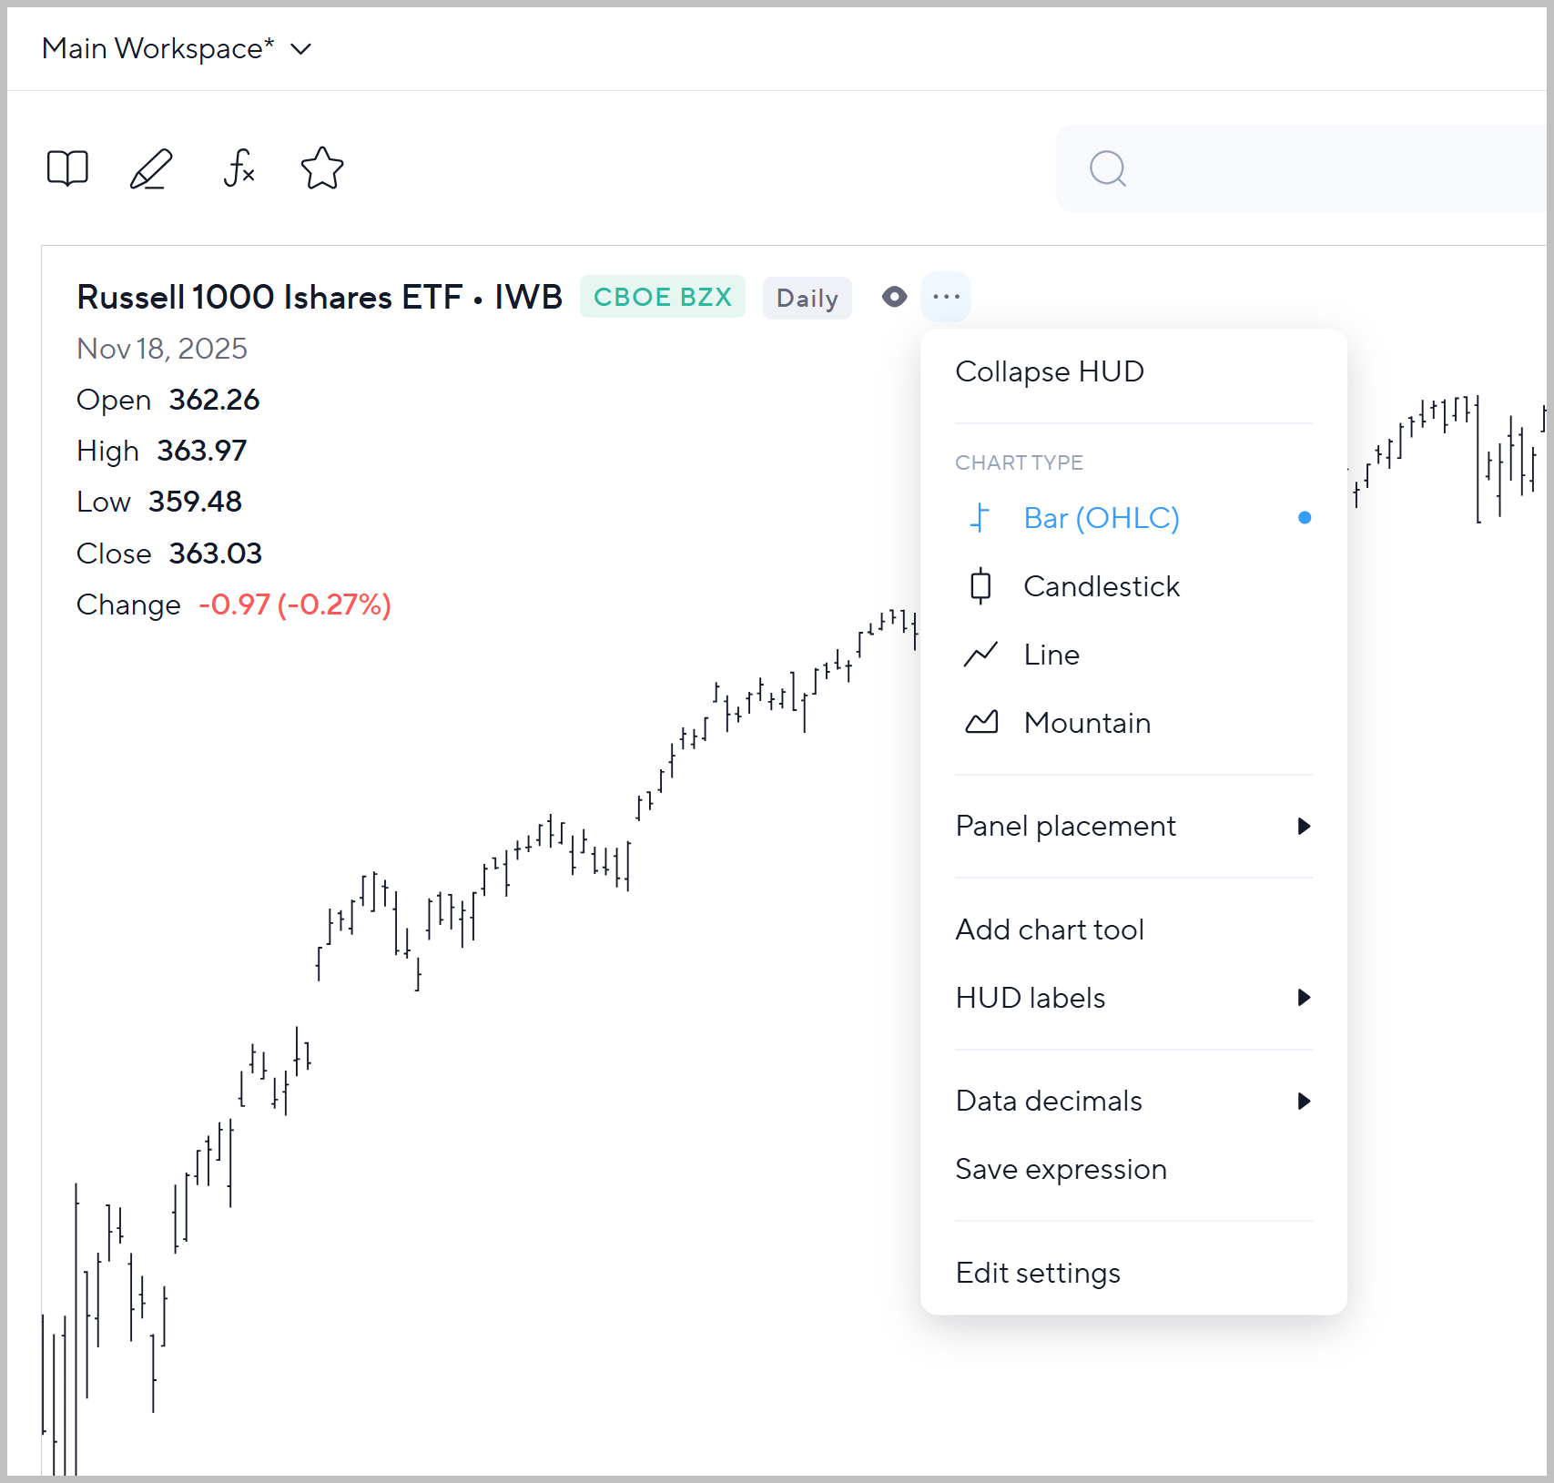Image resolution: width=1554 pixels, height=1483 pixels.
Task: Open the book library icon
Action: [67, 168]
